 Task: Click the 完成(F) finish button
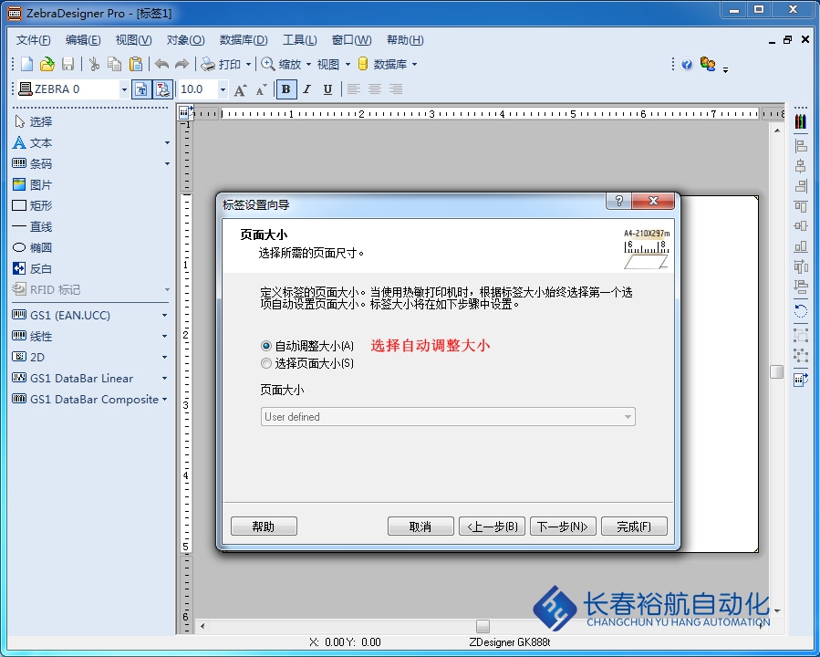coord(634,527)
